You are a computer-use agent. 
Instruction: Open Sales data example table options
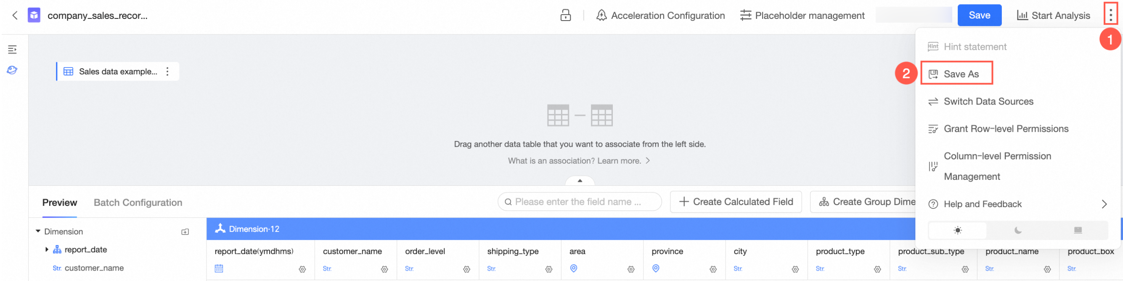[x=167, y=72]
